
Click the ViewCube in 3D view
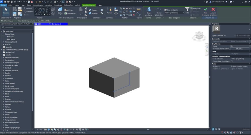click(x=199, y=36)
